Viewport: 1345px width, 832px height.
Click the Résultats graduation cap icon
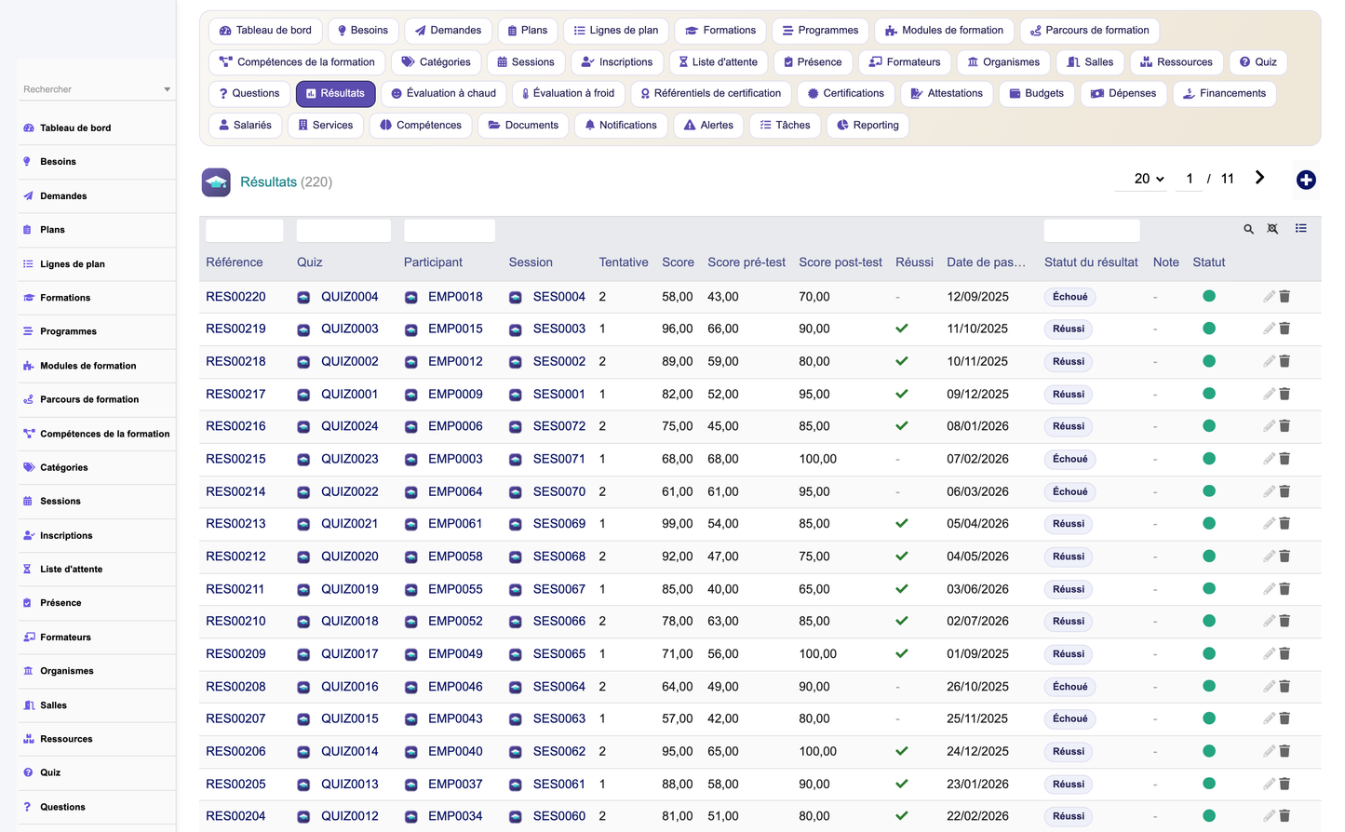click(x=216, y=182)
